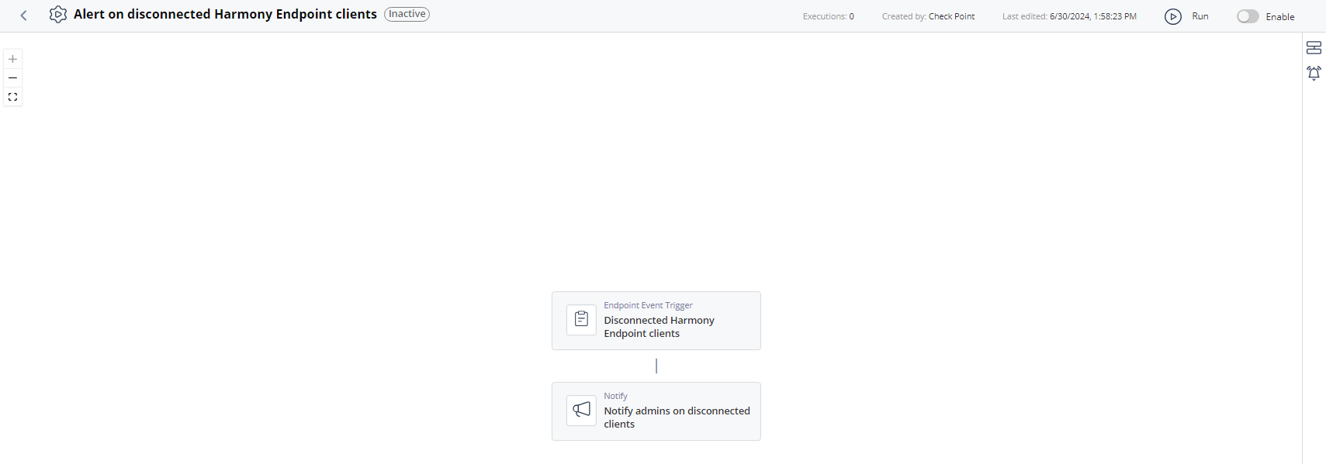
Task: Click the Notify label in second node
Action: [x=615, y=396]
